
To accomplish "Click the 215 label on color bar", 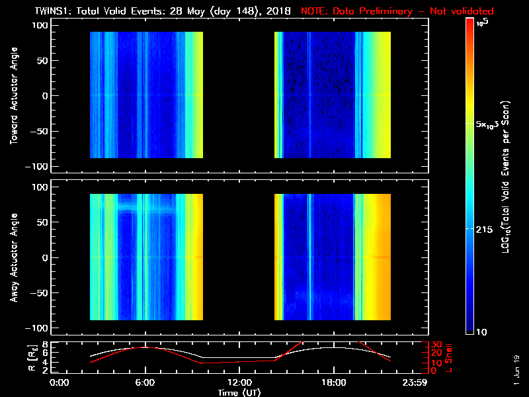I will pyautogui.click(x=487, y=228).
